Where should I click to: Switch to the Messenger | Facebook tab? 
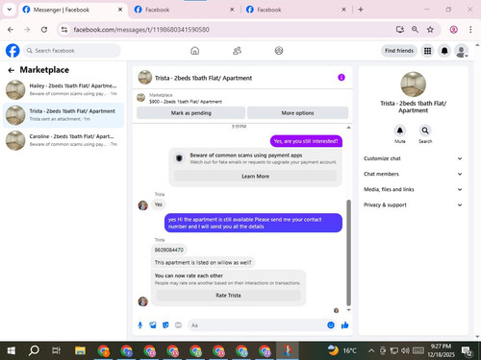click(x=72, y=10)
